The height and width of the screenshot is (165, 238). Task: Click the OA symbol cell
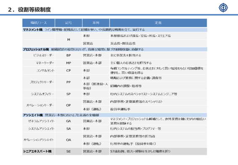(x=69, y=140)
